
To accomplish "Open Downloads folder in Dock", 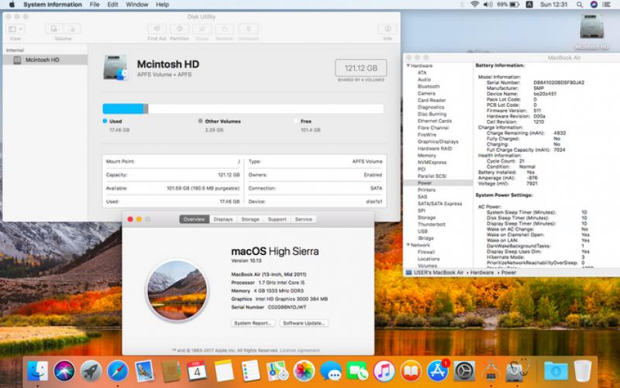I will pyautogui.click(x=556, y=371).
